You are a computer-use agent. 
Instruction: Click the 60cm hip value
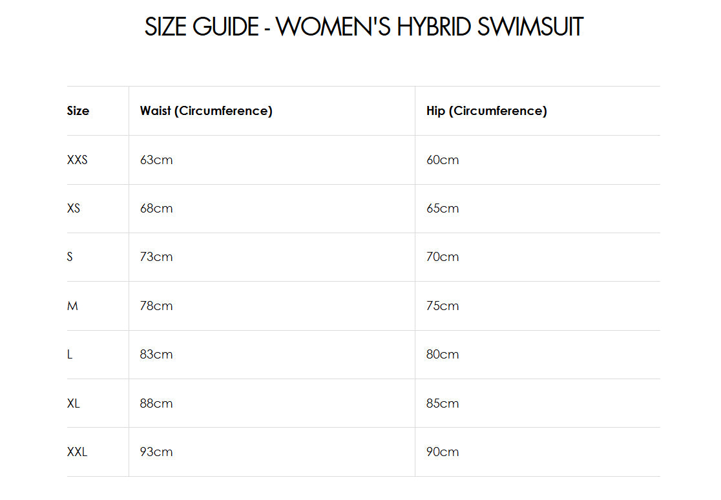coord(443,160)
